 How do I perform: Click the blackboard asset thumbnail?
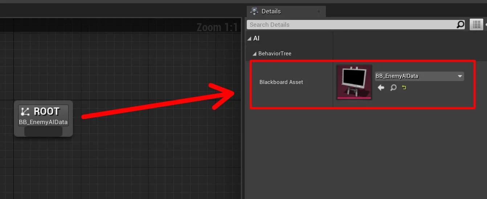click(354, 82)
